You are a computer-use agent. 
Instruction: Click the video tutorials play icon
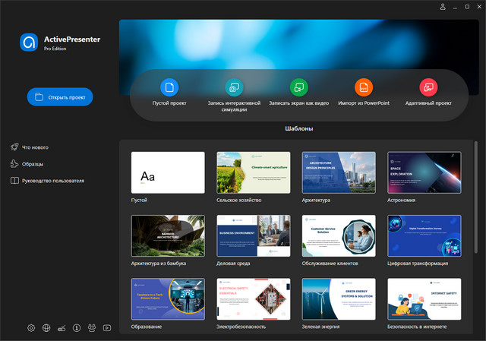coord(107,328)
